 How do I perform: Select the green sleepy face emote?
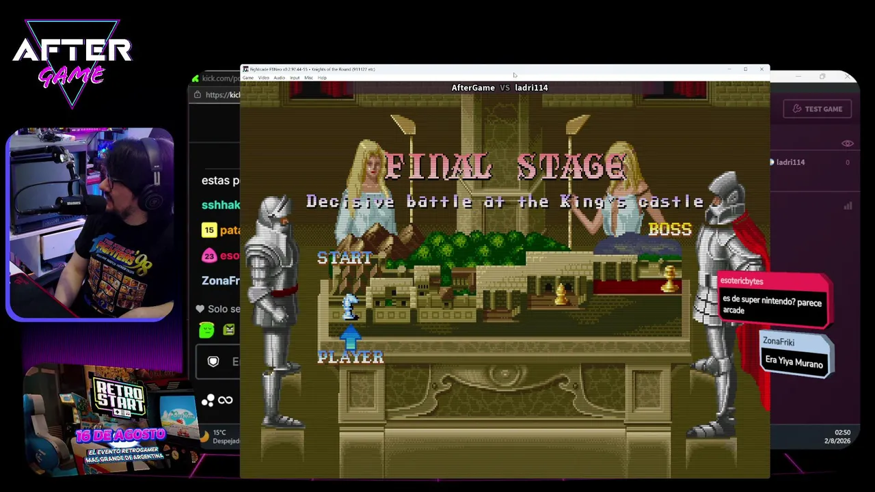point(206,331)
